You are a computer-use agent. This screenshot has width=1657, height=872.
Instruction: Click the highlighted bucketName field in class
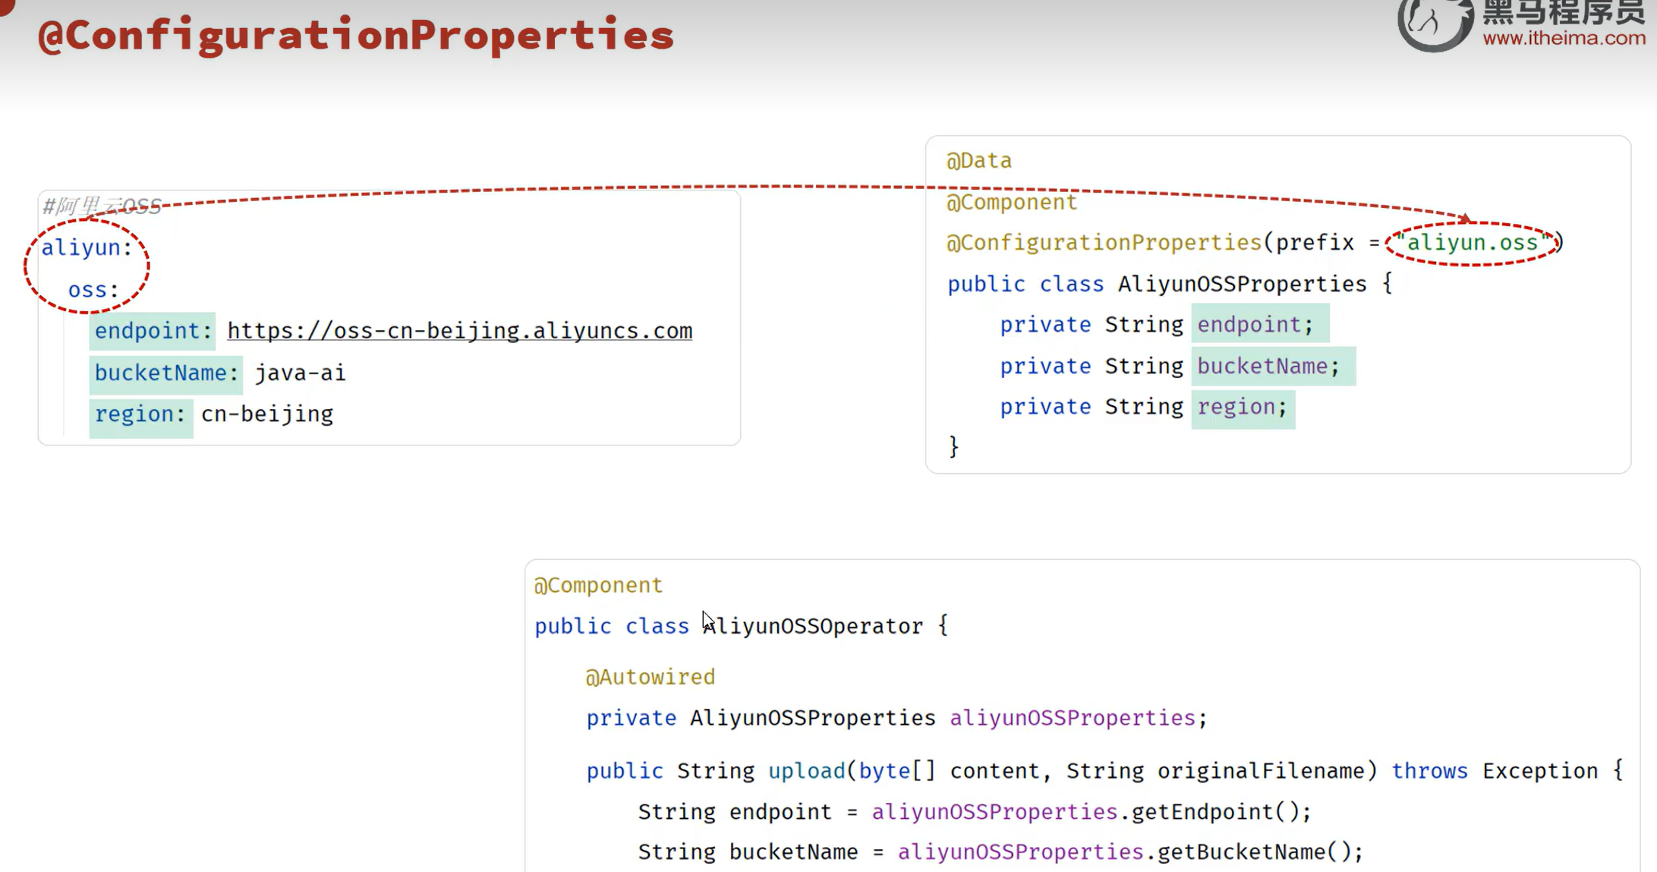point(1273,366)
